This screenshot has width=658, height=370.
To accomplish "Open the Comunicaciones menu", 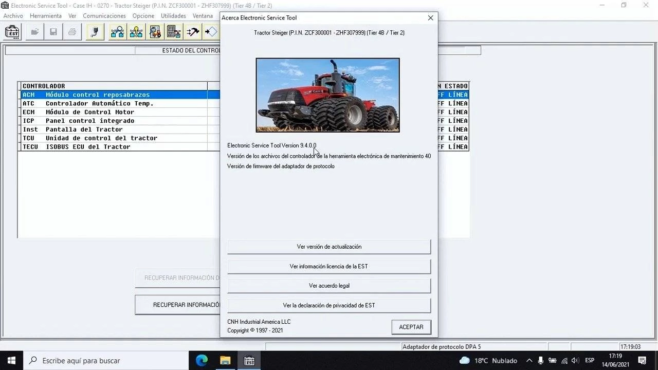I will click(x=104, y=15).
